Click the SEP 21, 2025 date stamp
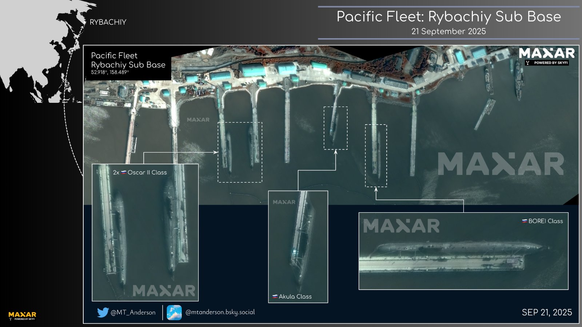The image size is (582, 327). coord(547,312)
